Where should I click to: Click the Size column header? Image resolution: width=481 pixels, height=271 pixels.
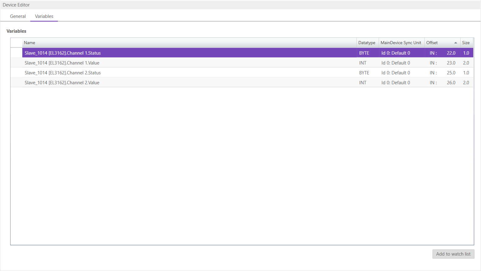[466, 43]
